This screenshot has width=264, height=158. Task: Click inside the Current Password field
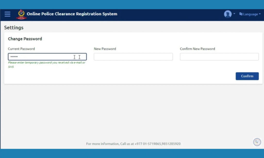tap(47, 57)
